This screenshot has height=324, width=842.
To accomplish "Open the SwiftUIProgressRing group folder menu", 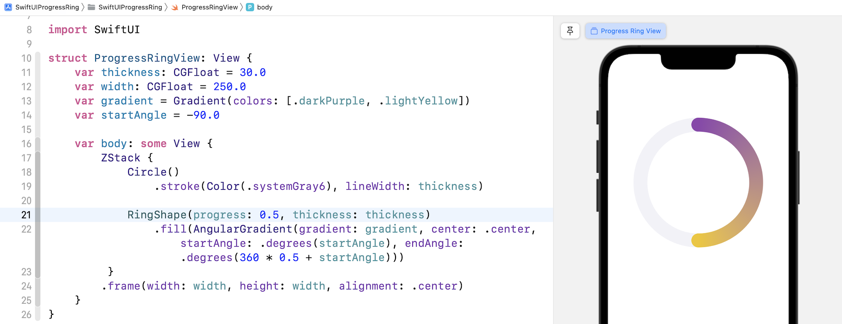I will [130, 7].
